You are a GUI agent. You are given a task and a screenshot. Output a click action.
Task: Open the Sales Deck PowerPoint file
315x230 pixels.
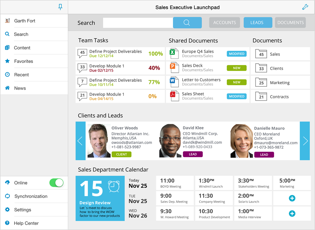tap(192, 67)
